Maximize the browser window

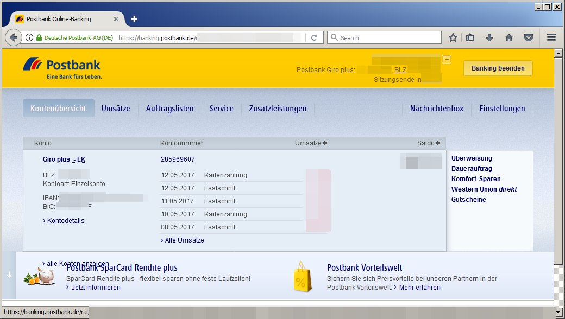click(x=548, y=7)
